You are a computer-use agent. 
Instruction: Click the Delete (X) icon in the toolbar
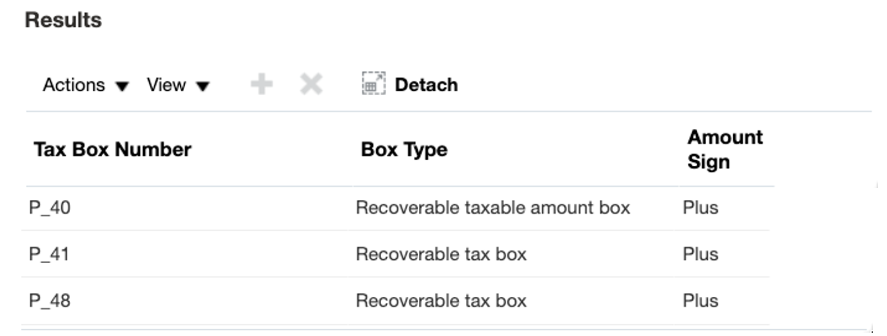pyautogui.click(x=312, y=84)
